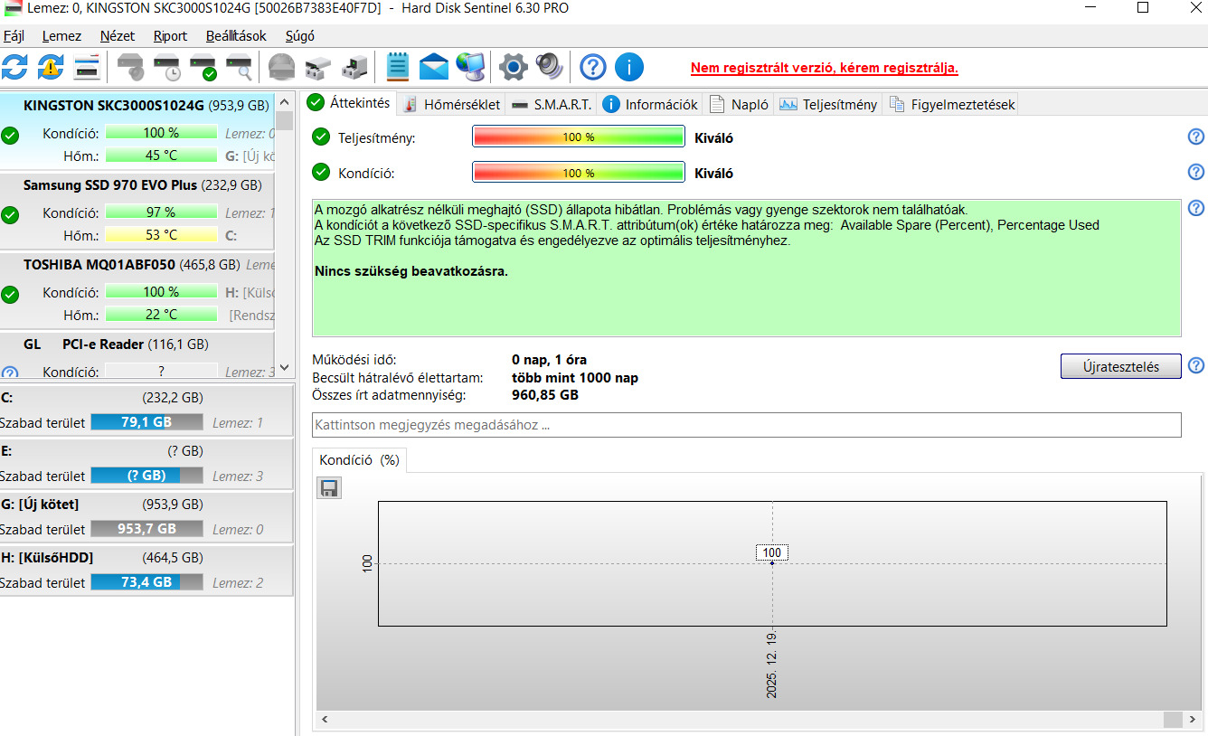Click the help icon beside the green status text

pos(1195,208)
